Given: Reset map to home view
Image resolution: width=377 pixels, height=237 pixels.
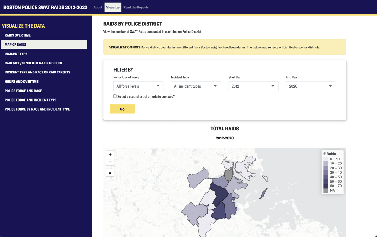Looking at the screenshot, I should [x=110, y=173].
